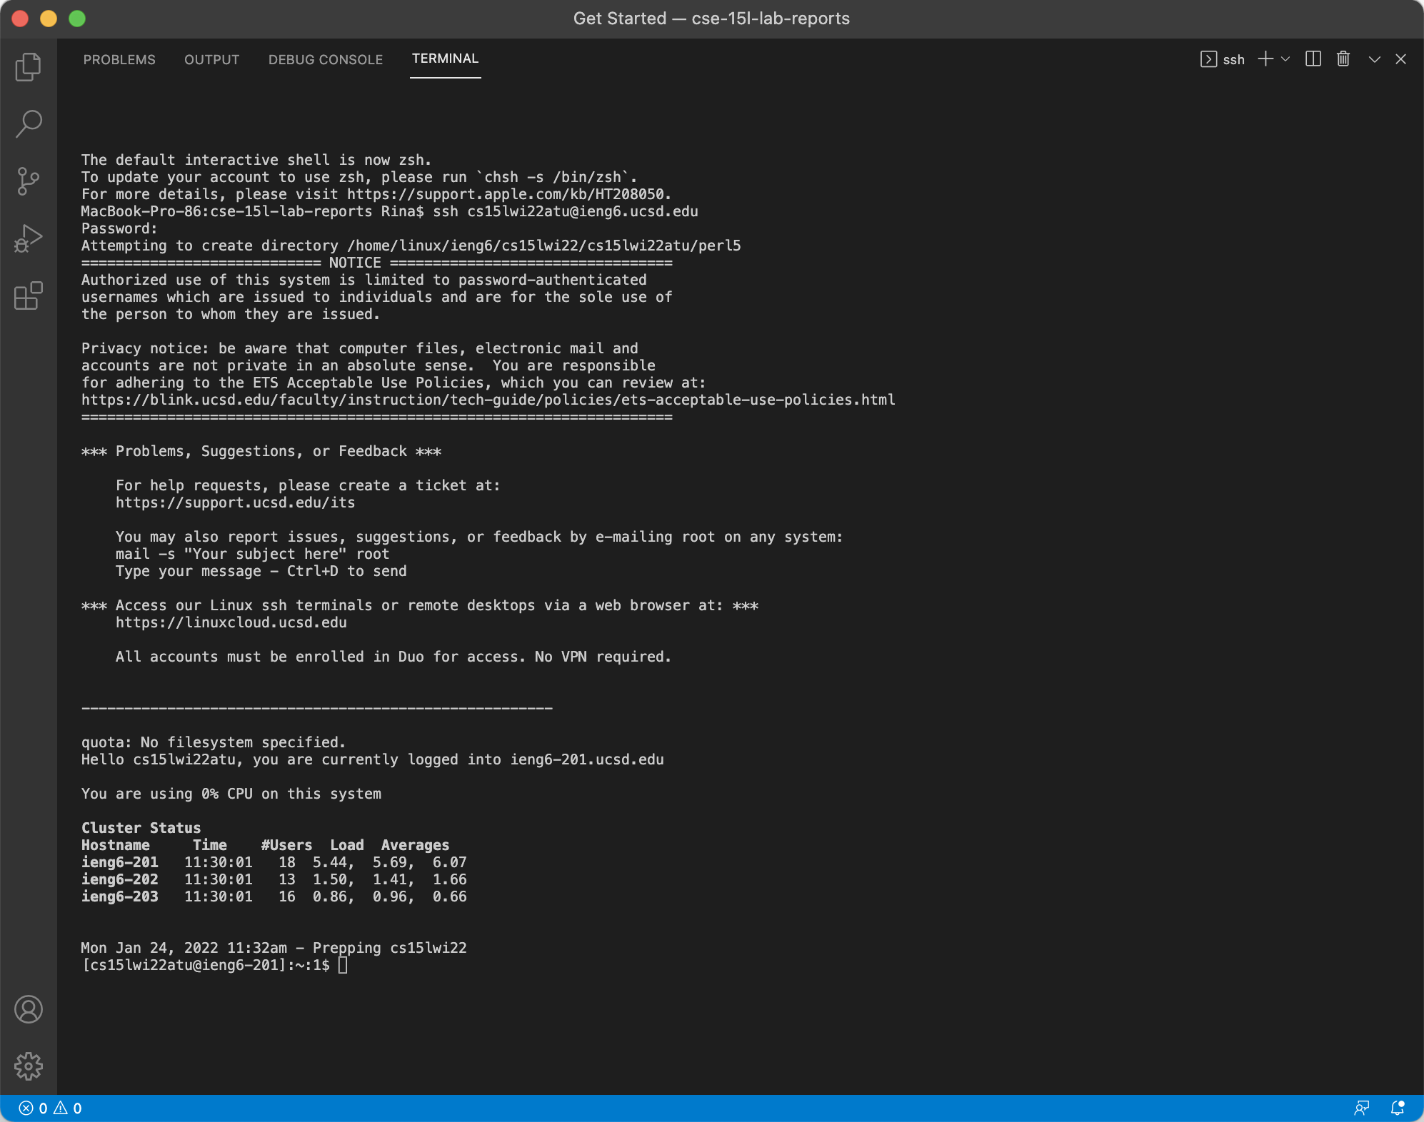Open the ETS acceptable use policies link
1424x1122 pixels.
point(488,400)
